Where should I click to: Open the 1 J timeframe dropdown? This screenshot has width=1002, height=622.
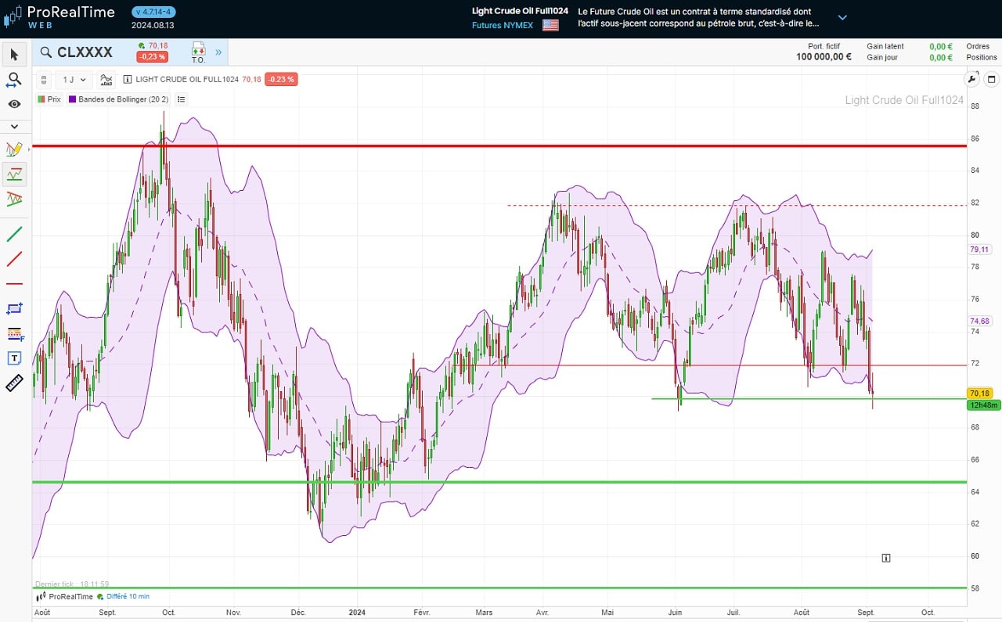[x=76, y=79]
